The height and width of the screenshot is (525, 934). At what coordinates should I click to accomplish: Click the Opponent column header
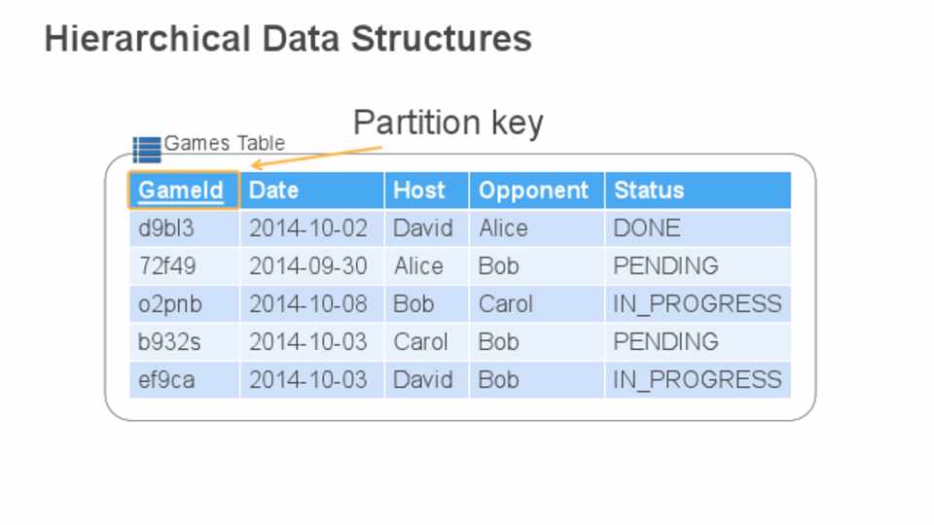pos(533,191)
